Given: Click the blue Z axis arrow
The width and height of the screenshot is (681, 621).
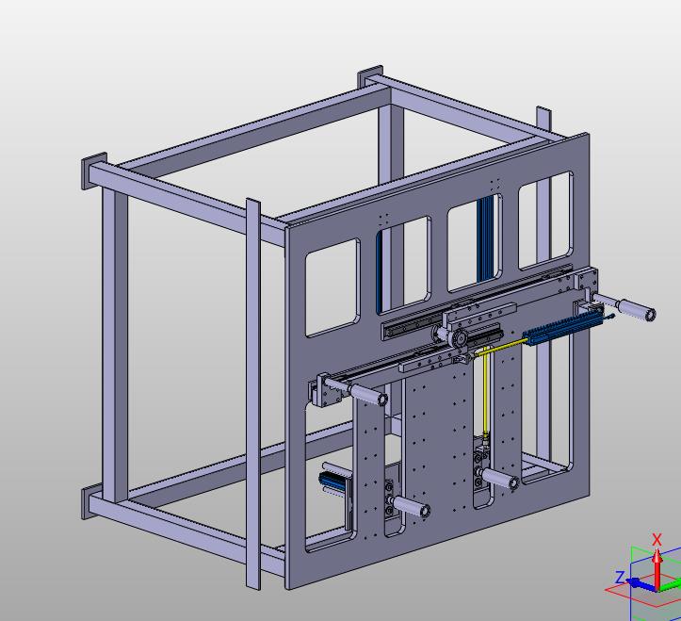Looking at the screenshot, I should (642, 584).
